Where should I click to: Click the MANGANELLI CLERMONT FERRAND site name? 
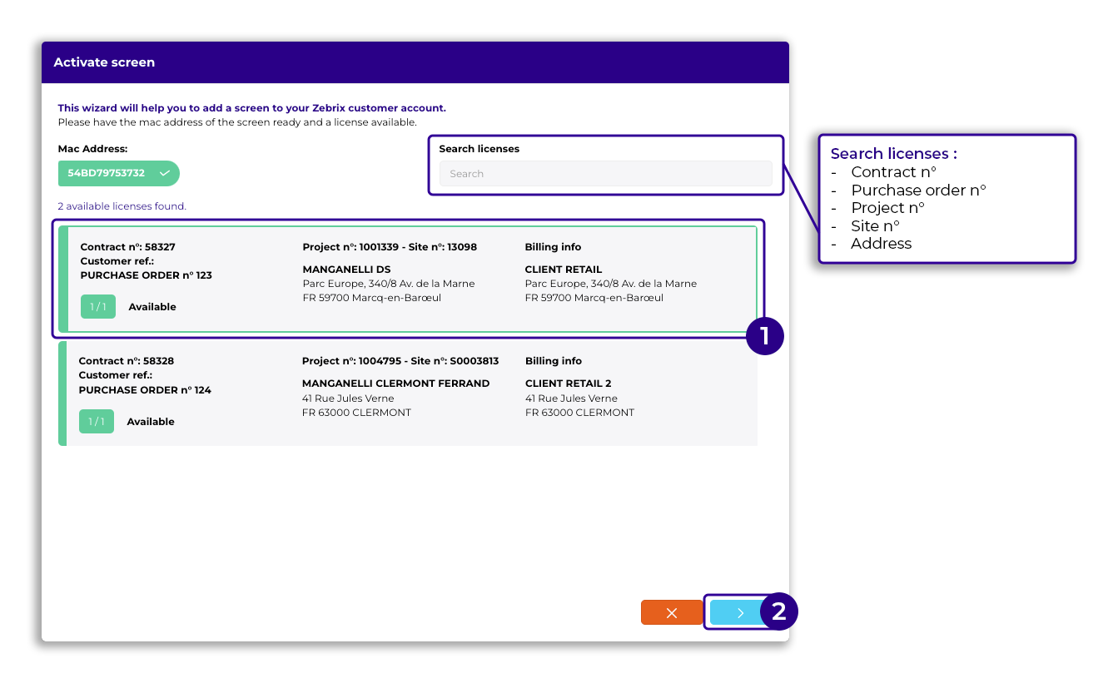coord(395,384)
